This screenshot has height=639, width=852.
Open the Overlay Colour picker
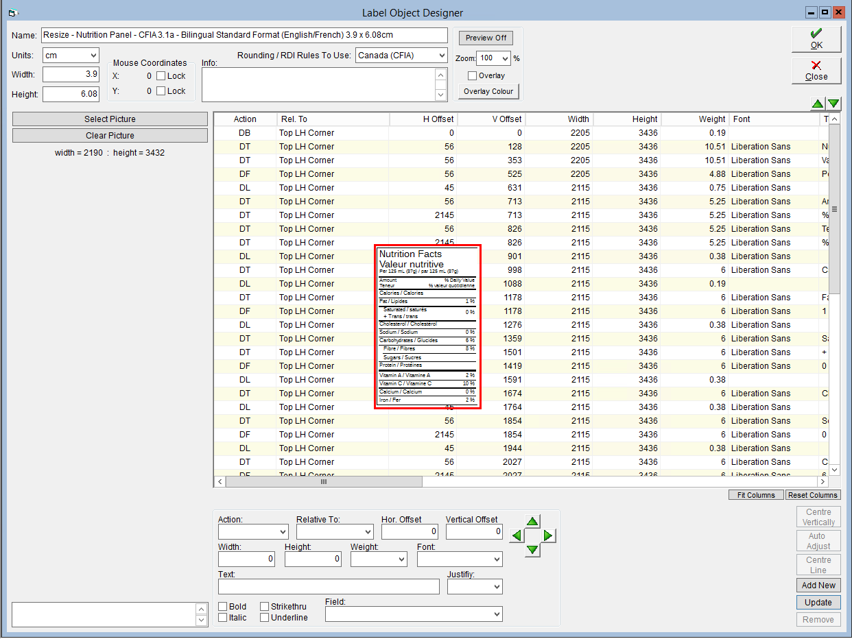click(x=488, y=91)
